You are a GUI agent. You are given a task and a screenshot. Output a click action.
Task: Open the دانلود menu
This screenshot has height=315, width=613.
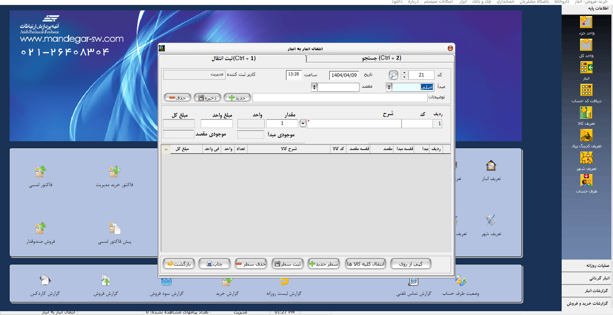(x=397, y=2)
